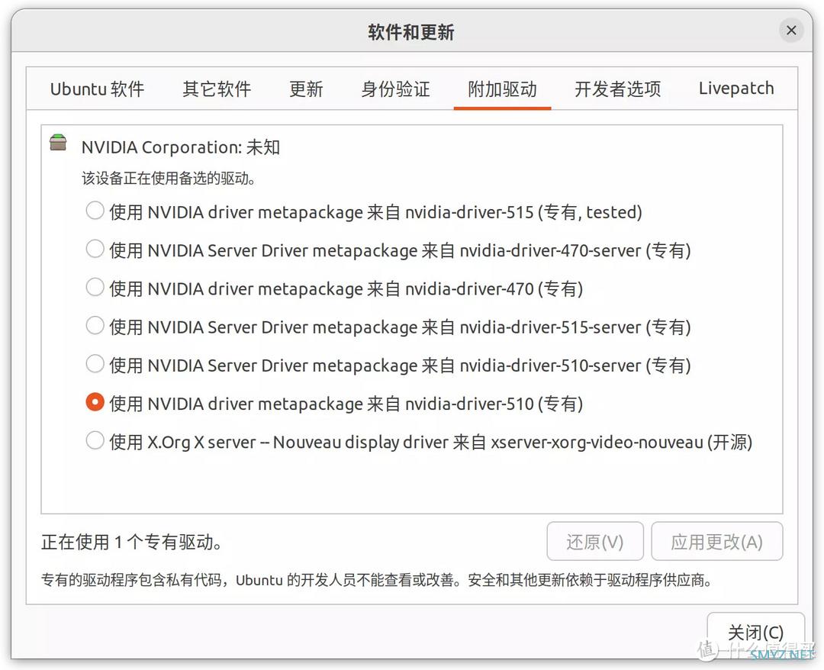Switch to Nouveau open-source display driver
The height and width of the screenshot is (670, 824).
[95, 441]
